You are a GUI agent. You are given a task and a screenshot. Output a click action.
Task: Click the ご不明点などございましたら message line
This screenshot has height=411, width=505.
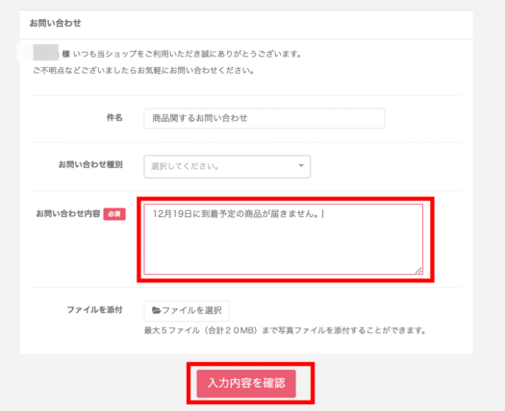143,70
